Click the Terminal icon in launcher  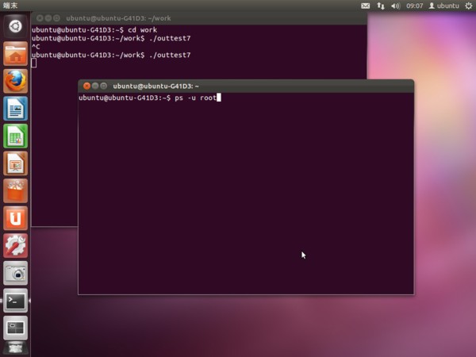[15, 301]
